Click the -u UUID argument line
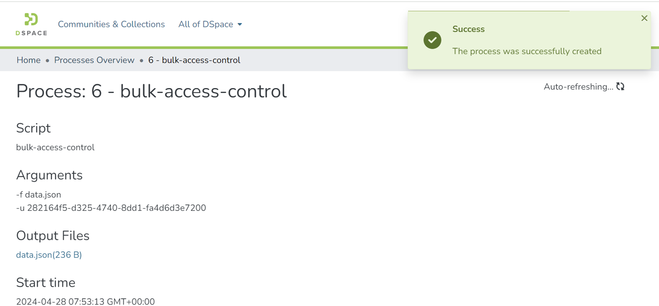 (x=111, y=208)
